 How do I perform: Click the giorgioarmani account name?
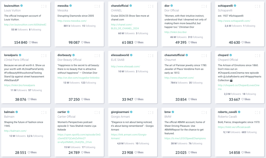coord(120,112)
